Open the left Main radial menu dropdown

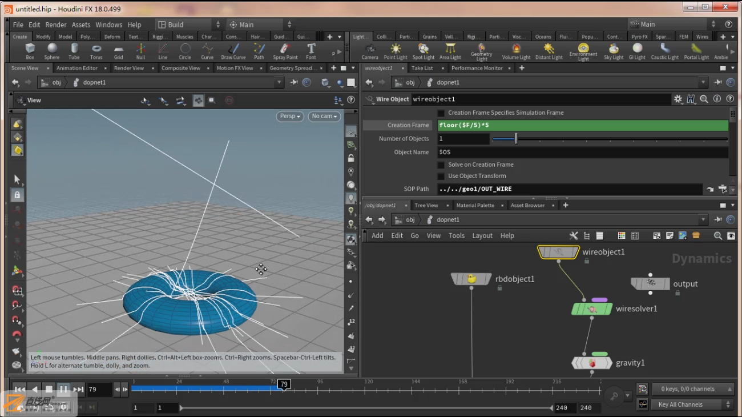(x=260, y=25)
